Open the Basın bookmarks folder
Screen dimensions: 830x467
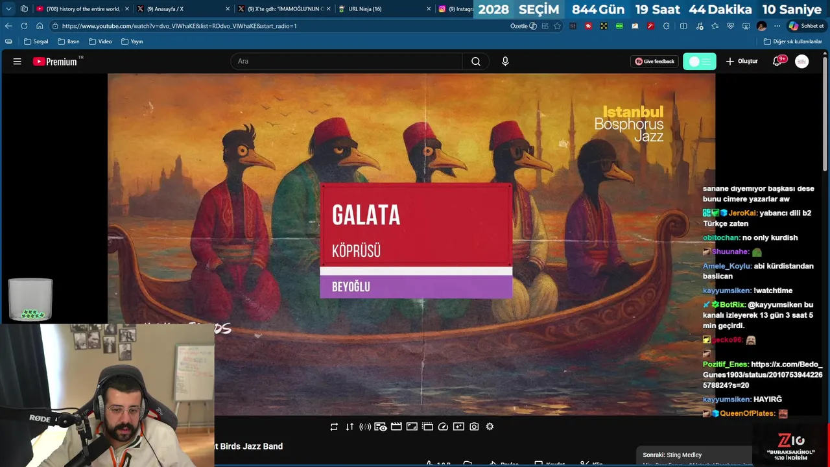click(69, 42)
